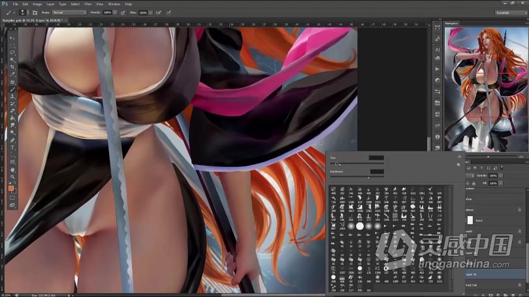This screenshot has width=529, height=297.
Task: Select the Horizontal Type tool
Action: (12, 148)
